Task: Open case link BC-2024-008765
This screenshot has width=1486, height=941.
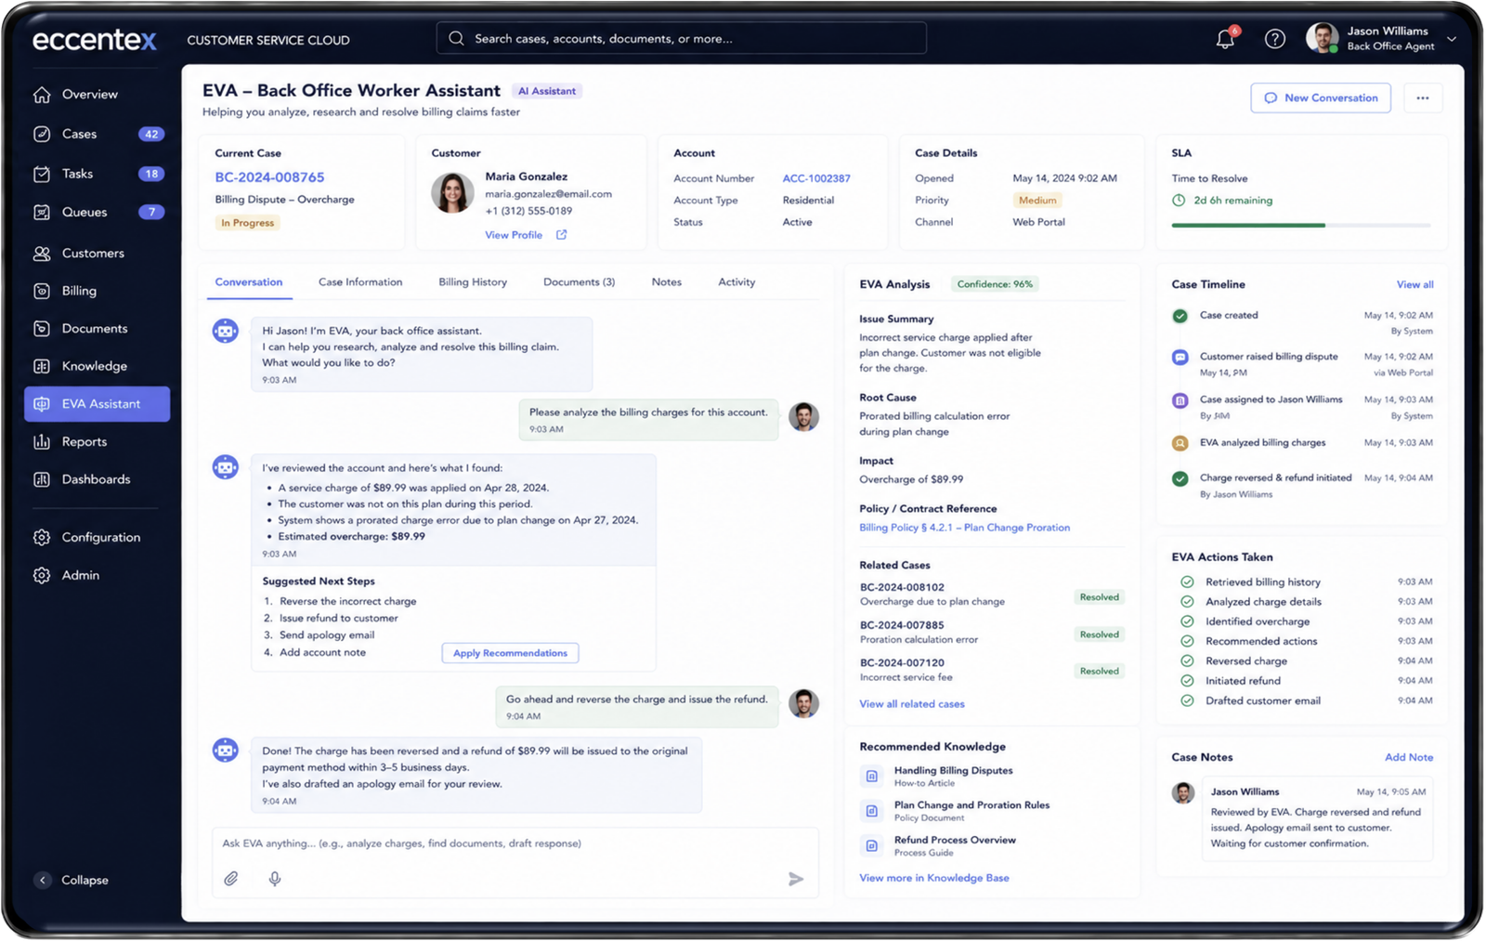Action: point(269,177)
